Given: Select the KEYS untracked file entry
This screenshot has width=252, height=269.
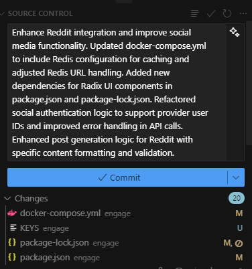Looking at the screenshot, I should point(29,228).
